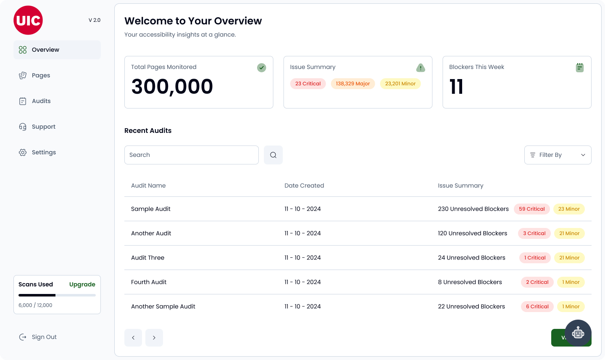This screenshot has width=605, height=360.
Task: Click the 6,000 / 12,000 scans count
Action: pos(35,305)
